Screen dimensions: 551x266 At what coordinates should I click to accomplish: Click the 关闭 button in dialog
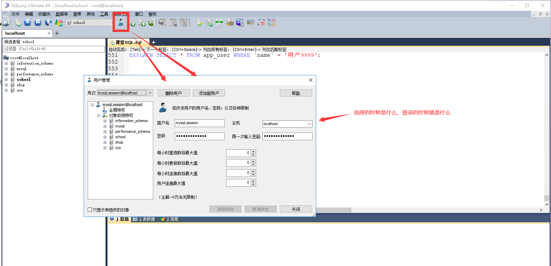coord(296,209)
